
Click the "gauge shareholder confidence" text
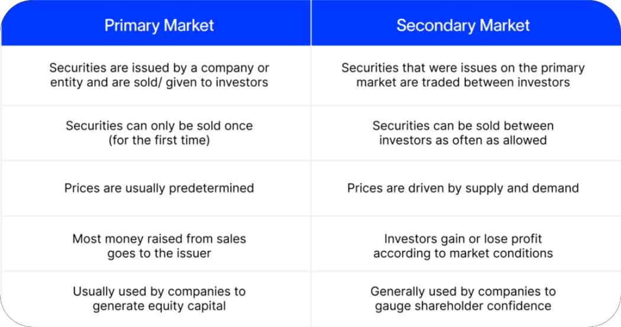coord(463,306)
